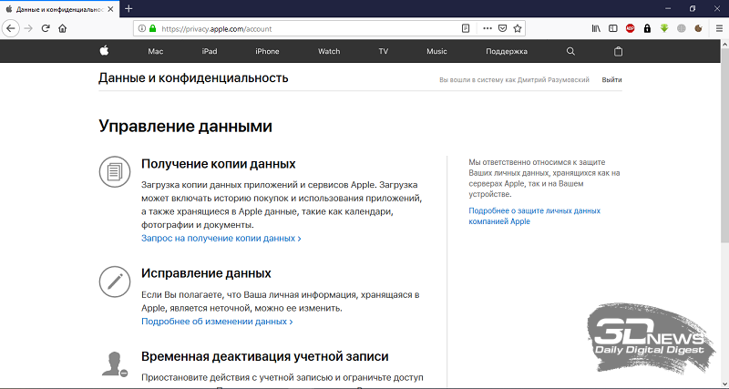Open the Library bookshelf icon
This screenshot has height=389, width=729.
coord(596,28)
